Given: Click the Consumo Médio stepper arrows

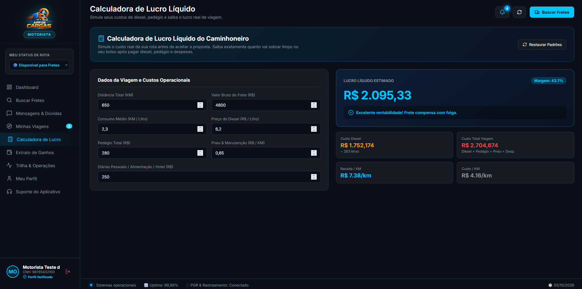Looking at the screenshot, I should click(200, 129).
